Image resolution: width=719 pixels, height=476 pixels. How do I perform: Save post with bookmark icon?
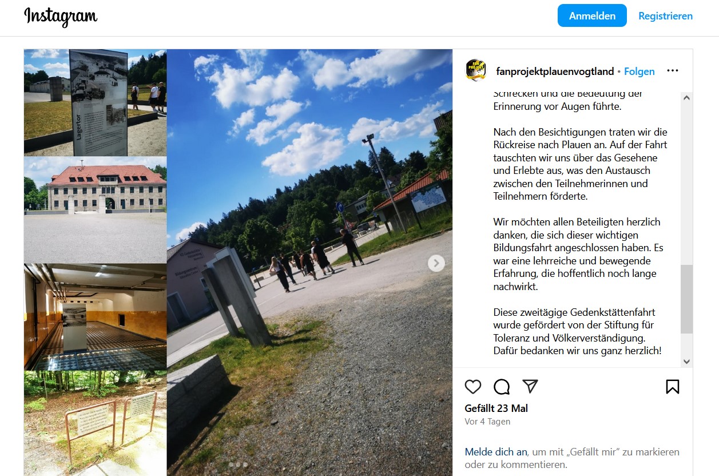[x=673, y=387]
